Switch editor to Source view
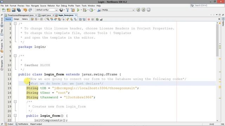The width and height of the screenshot is (225, 126). tap(8, 19)
